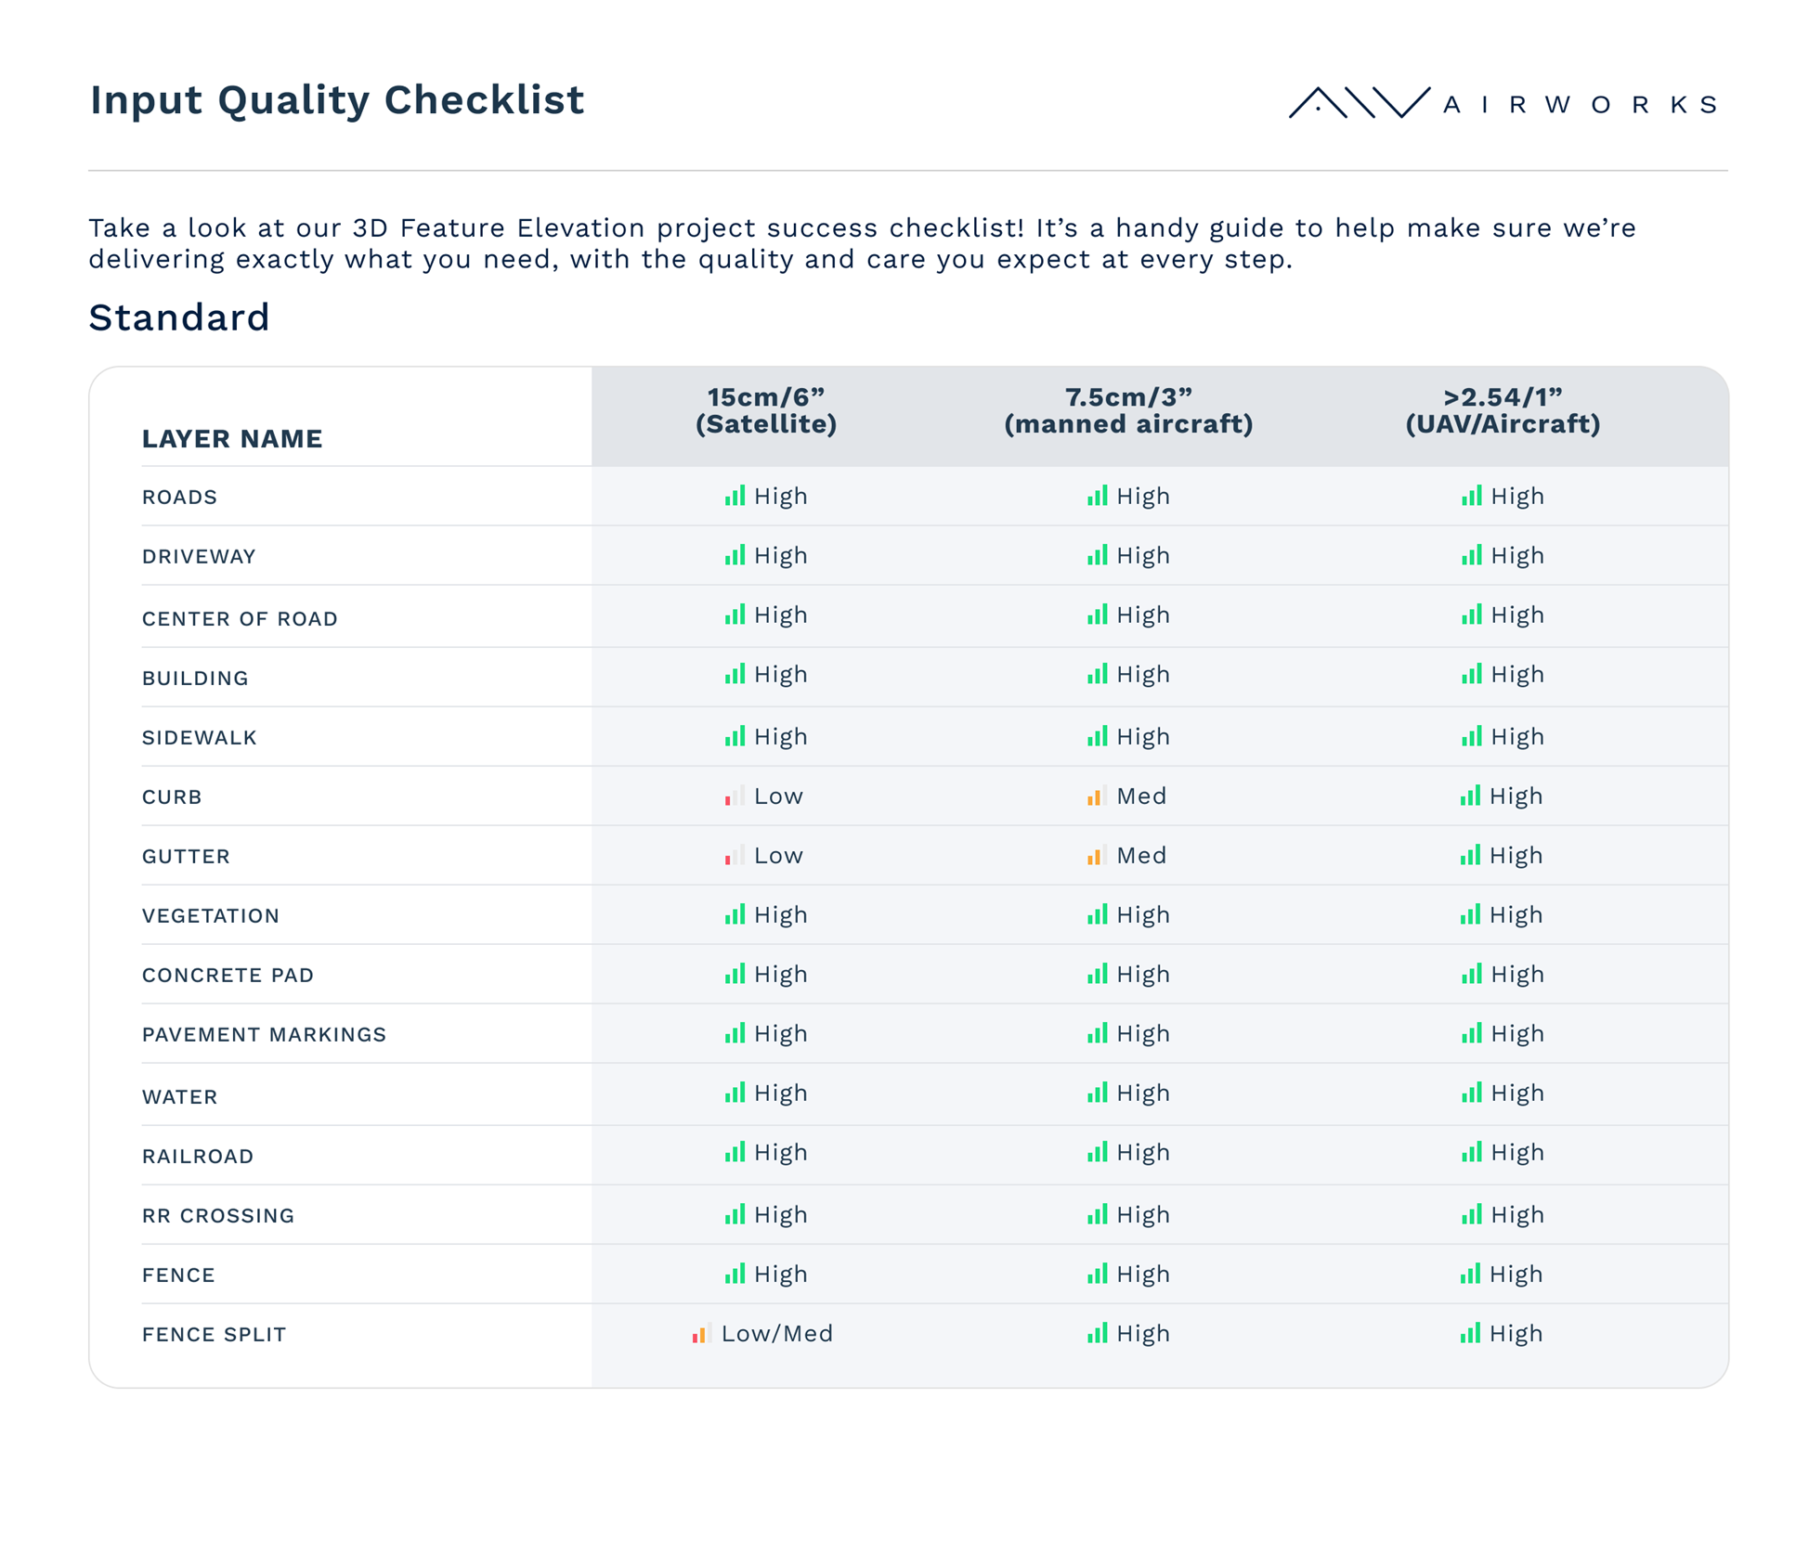This screenshot has width=1809, height=1553.
Task: Click the Input Quality Checklist title
Action: (x=336, y=100)
